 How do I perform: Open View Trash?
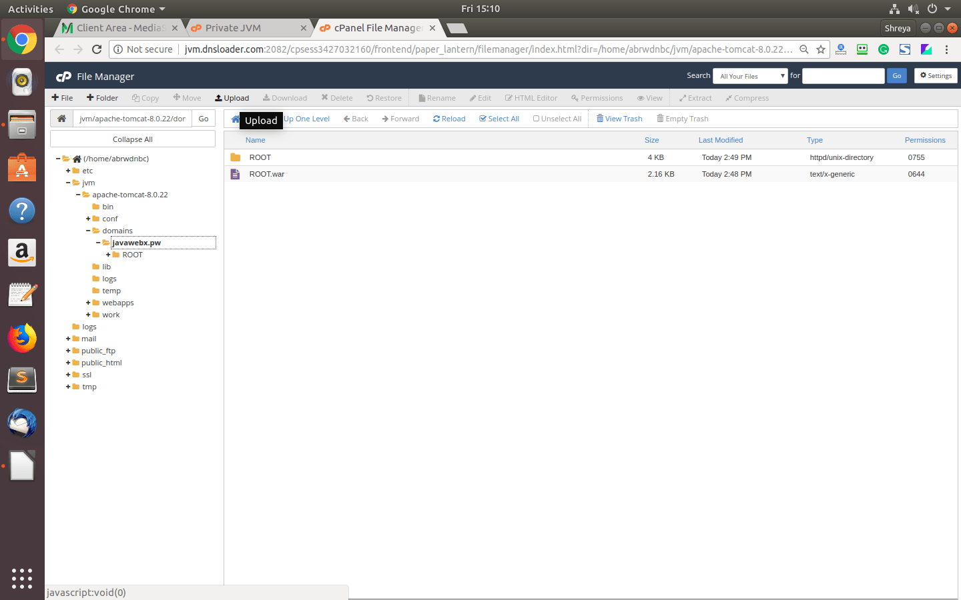[x=619, y=118]
